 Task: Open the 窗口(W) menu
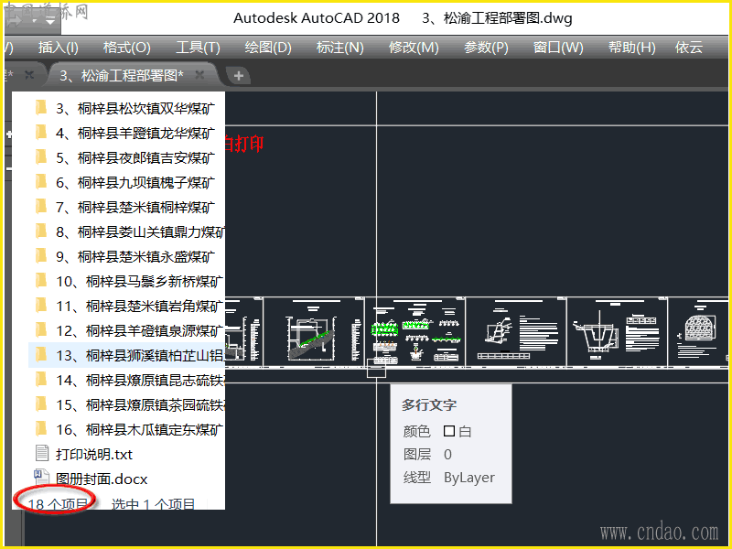(558, 48)
